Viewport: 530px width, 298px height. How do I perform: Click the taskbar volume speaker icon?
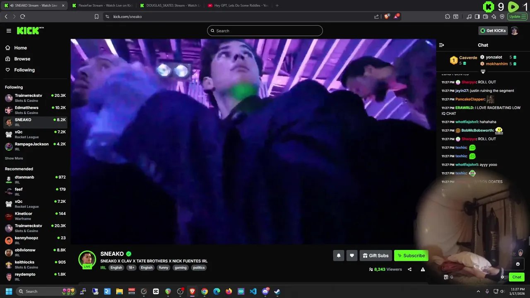pos(502,291)
